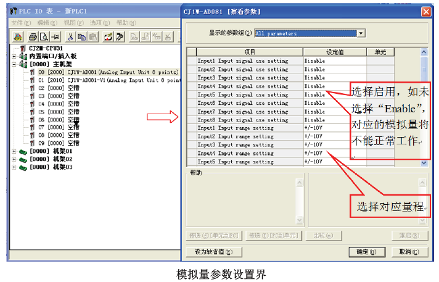Click the print preview icon
Screen dimensions: 439x282
pos(44,37)
